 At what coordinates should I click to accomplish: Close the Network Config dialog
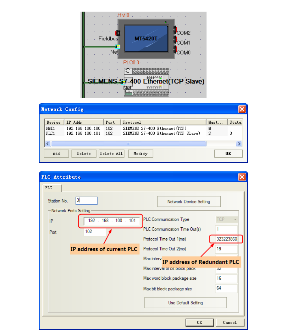point(242,109)
